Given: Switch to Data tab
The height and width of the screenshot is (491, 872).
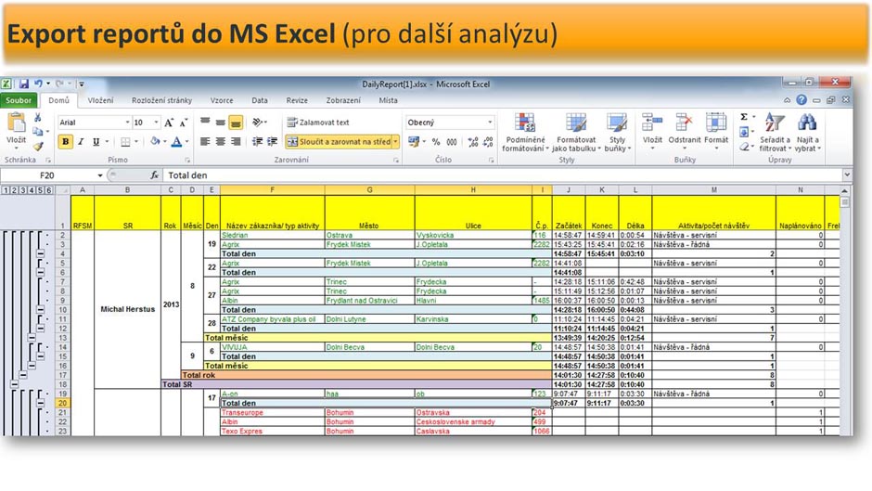Looking at the screenshot, I should tap(259, 100).
